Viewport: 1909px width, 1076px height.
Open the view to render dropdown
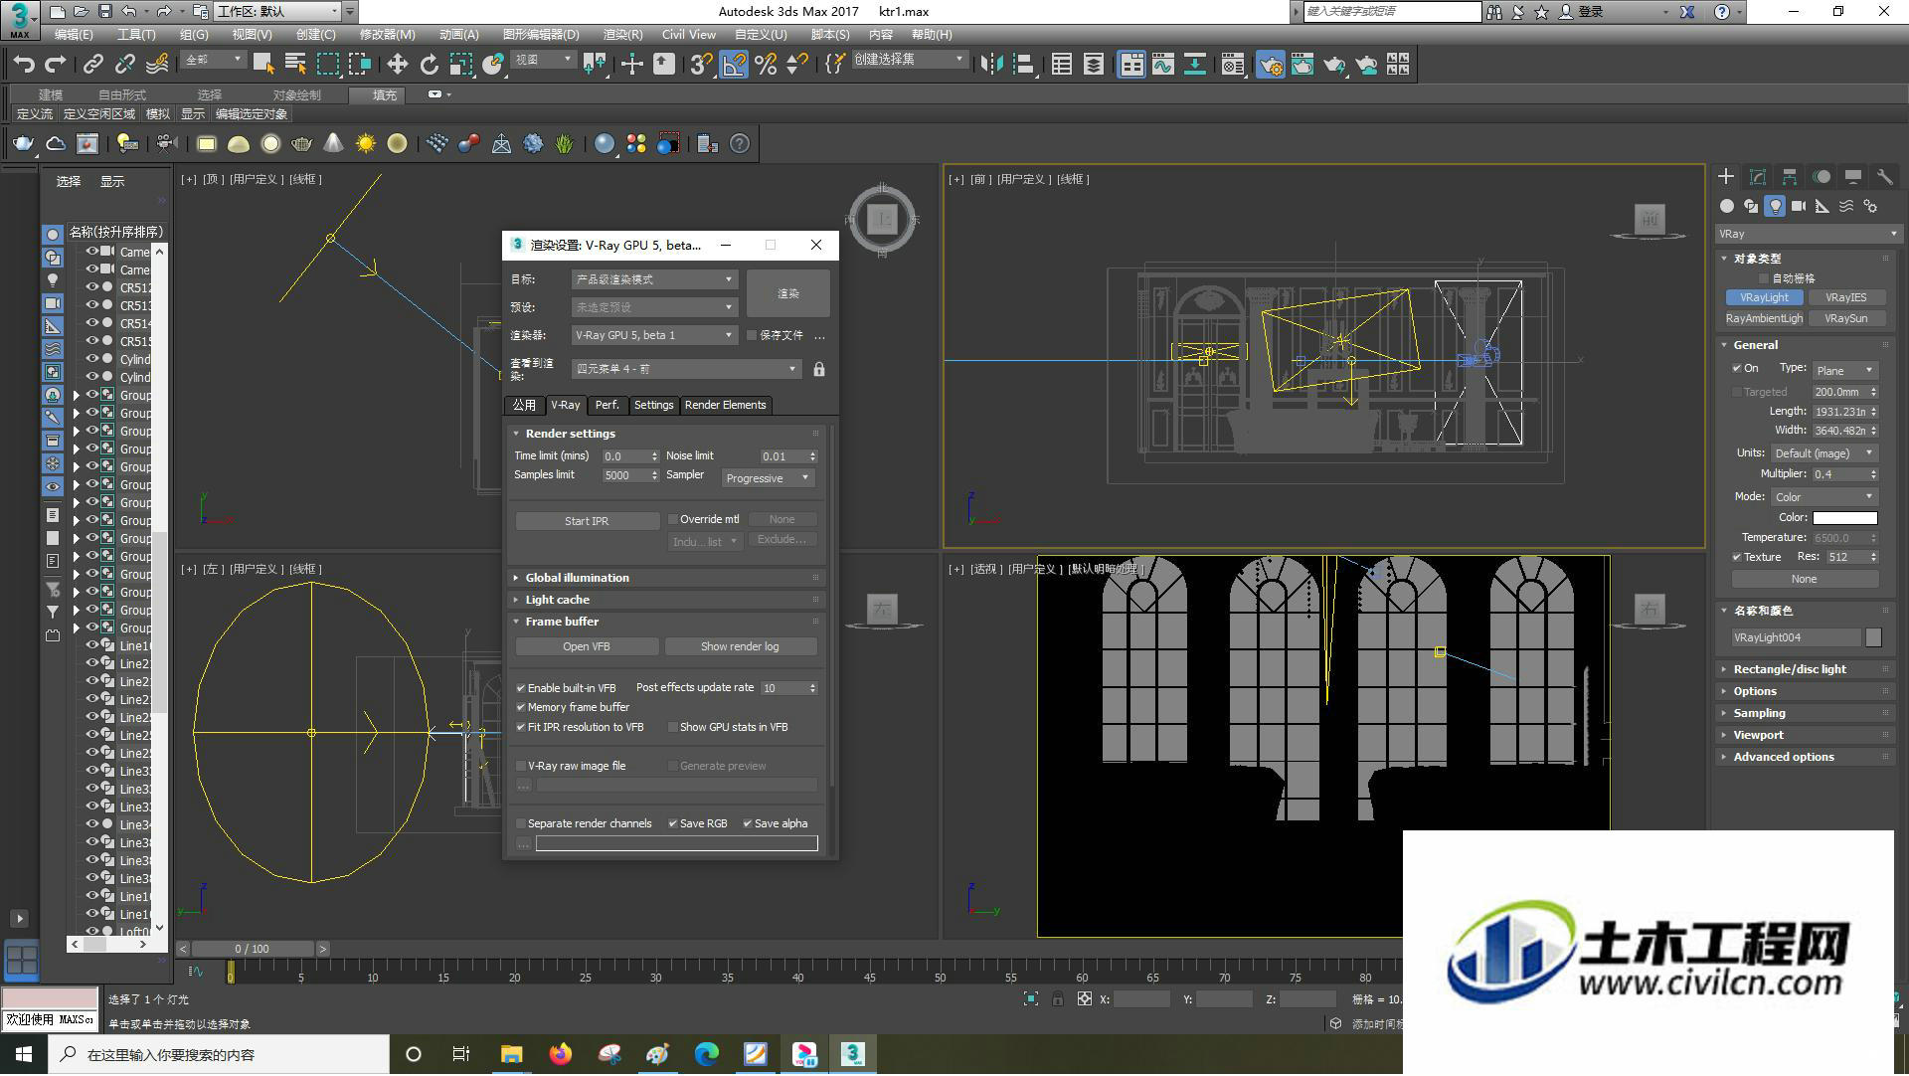click(x=686, y=370)
